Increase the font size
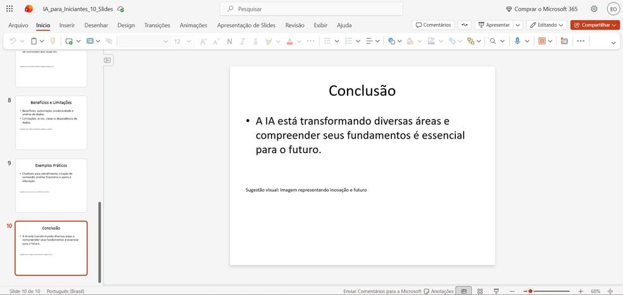This screenshot has width=623, height=295. (203, 41)
